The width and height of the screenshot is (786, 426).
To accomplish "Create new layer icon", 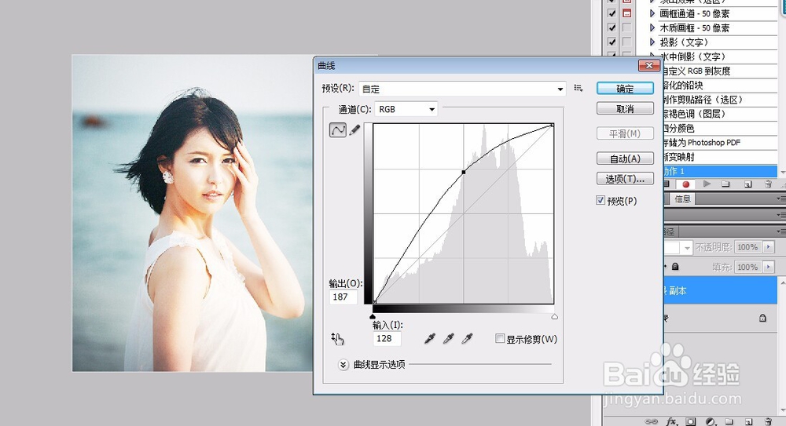I will tap(748, 421).
